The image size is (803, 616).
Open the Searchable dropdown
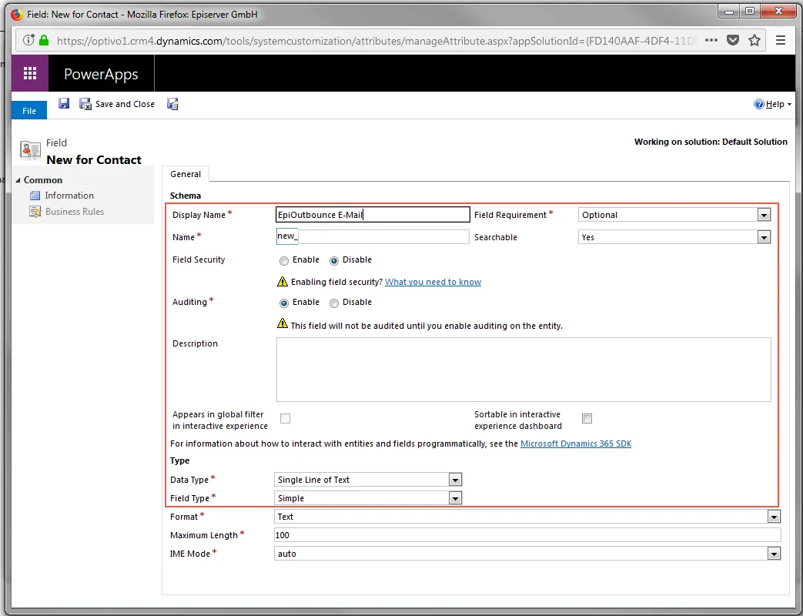674,237
